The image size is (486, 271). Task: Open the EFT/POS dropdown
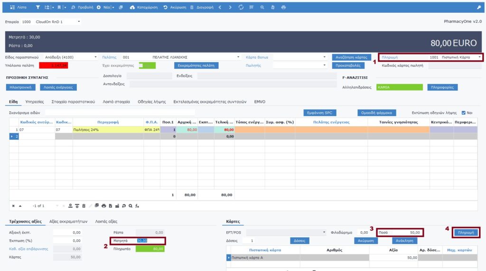coord(325,232)
